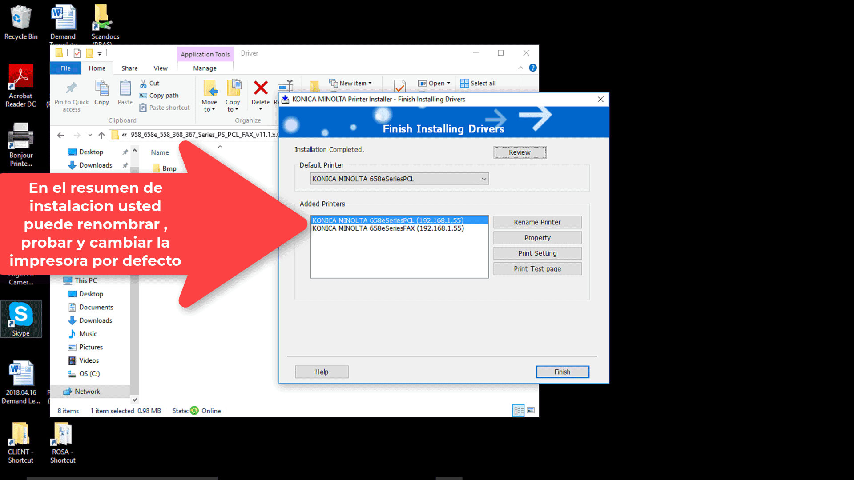Open the New item dropdown
The height and width of the screenshot is (480, 854).
(350, 83)
